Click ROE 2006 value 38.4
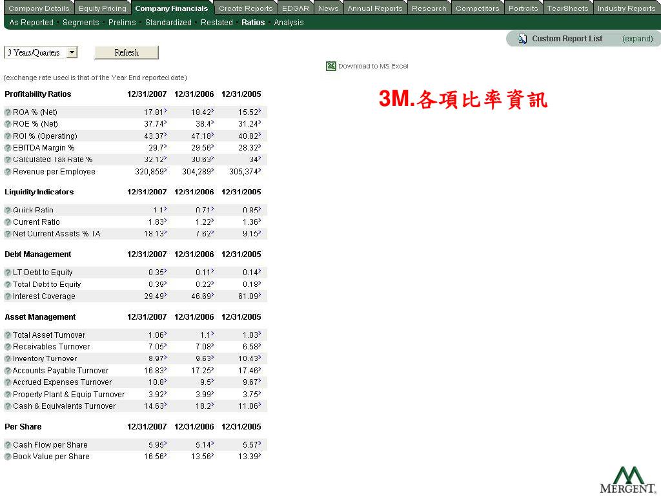Viewport: 661px width, 496px height. coord(205,124)
